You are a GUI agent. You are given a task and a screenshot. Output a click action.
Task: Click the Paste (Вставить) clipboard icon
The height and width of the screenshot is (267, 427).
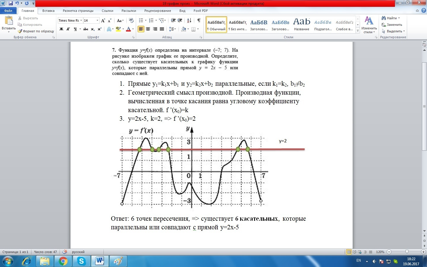click(x=9, y=21)
